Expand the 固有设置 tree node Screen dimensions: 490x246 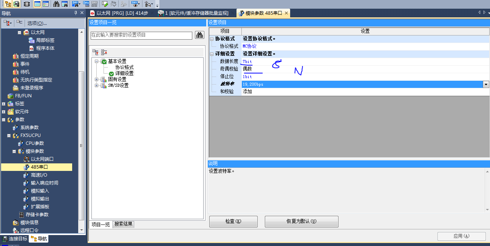click(x=97, y=79)
